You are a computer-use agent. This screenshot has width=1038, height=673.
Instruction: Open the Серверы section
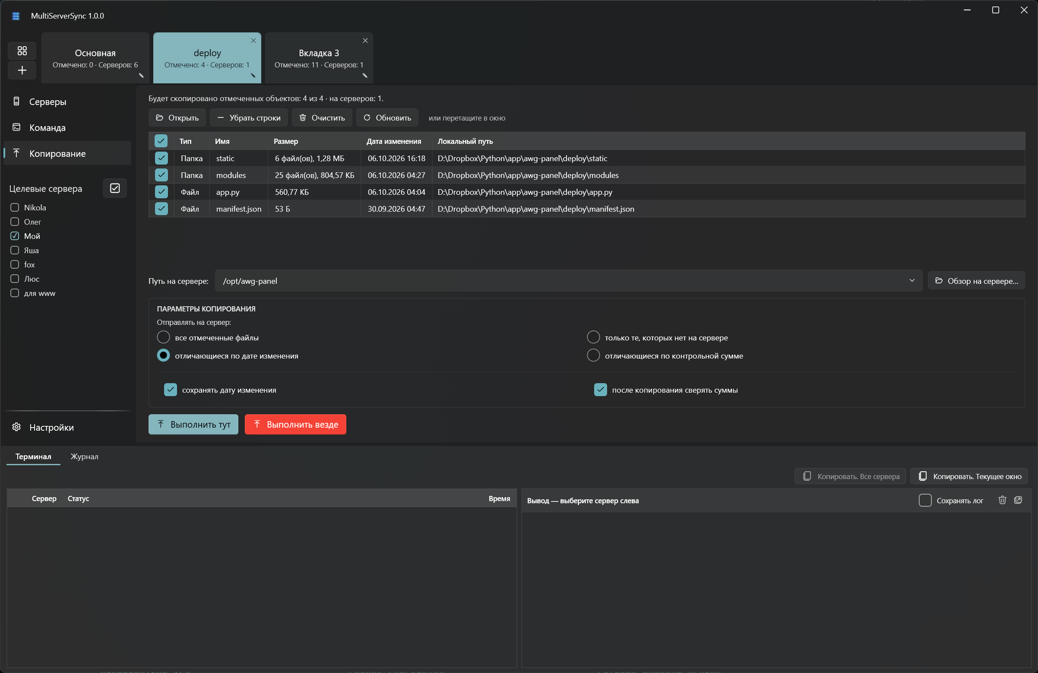pos(68,102)
